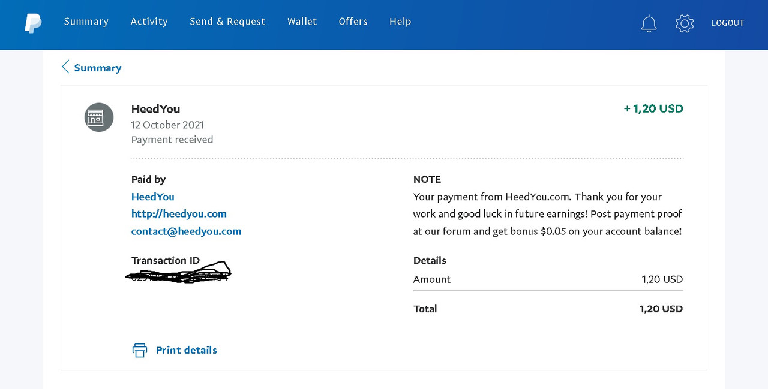Viewport: 768px width, 389px height.
Task: Open the notifications bell
Action: click(x=649, y=23)
